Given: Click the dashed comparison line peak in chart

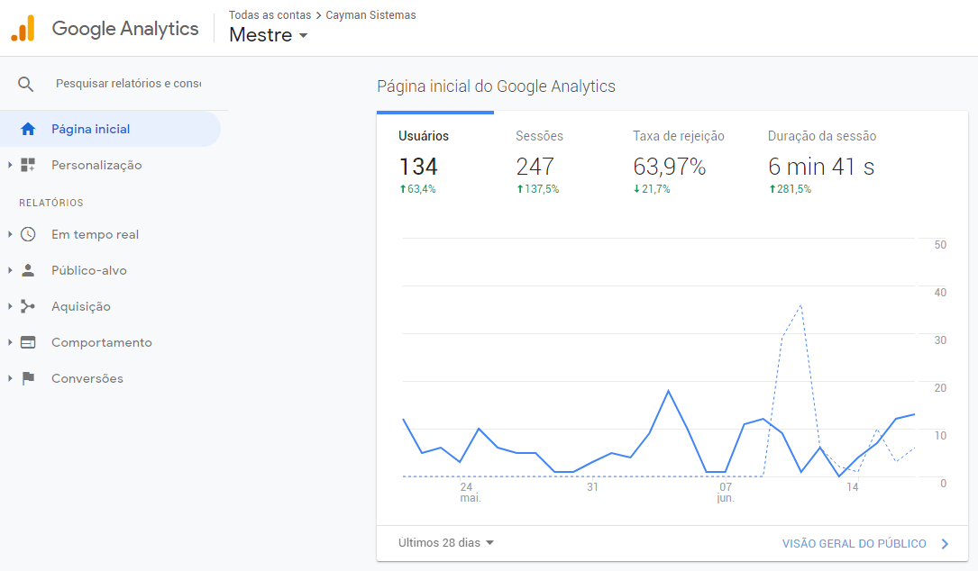Looking at the screenshot, I should pos(800,305).
